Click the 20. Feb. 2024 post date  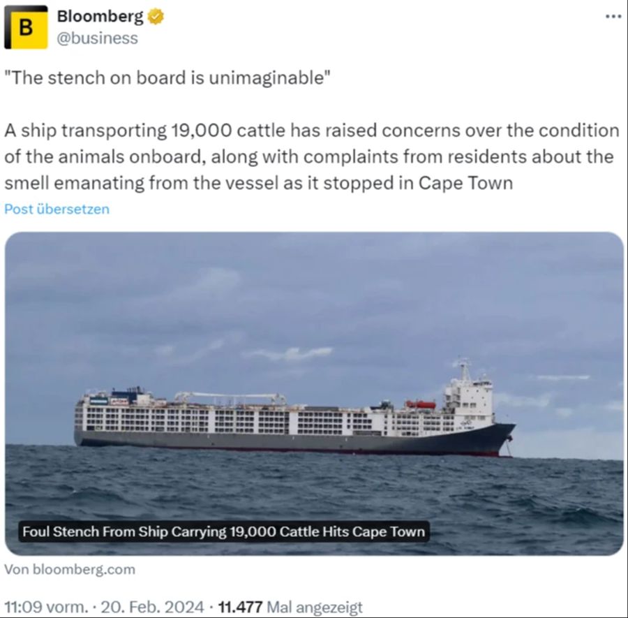(x=152, y=607)
